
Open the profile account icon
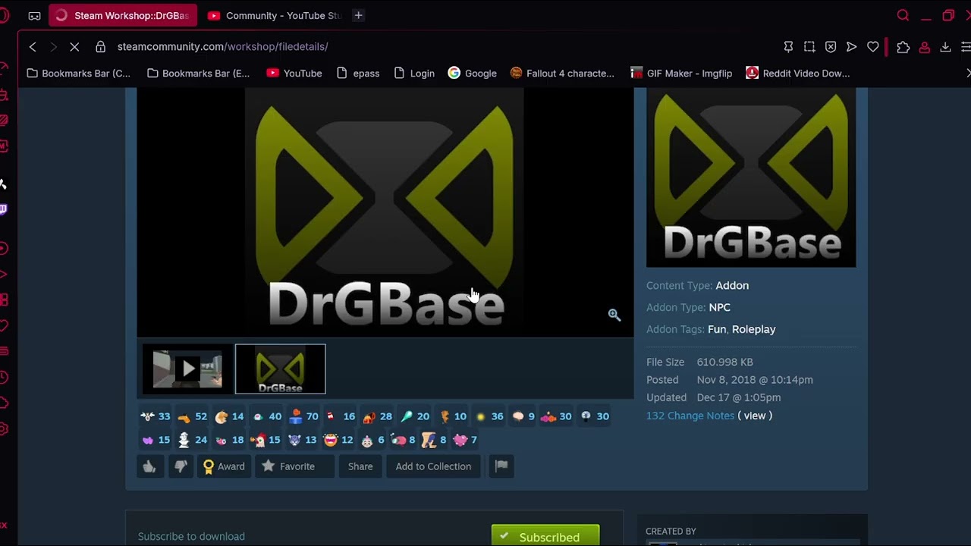point(924,47)
